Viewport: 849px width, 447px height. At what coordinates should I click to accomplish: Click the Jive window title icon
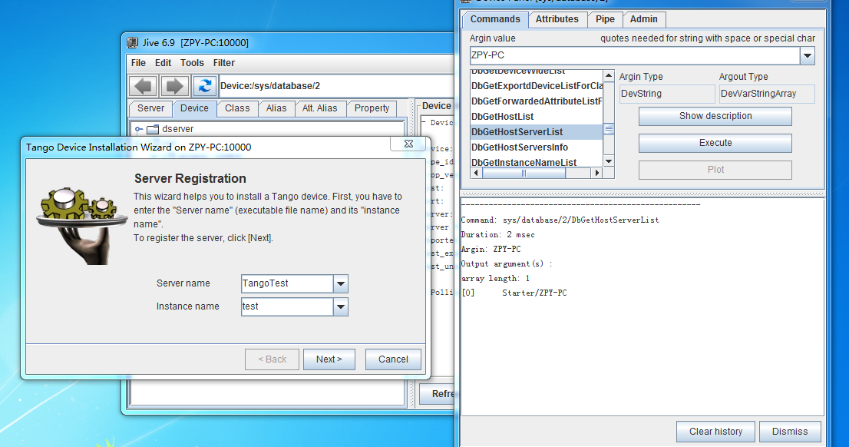132,42
